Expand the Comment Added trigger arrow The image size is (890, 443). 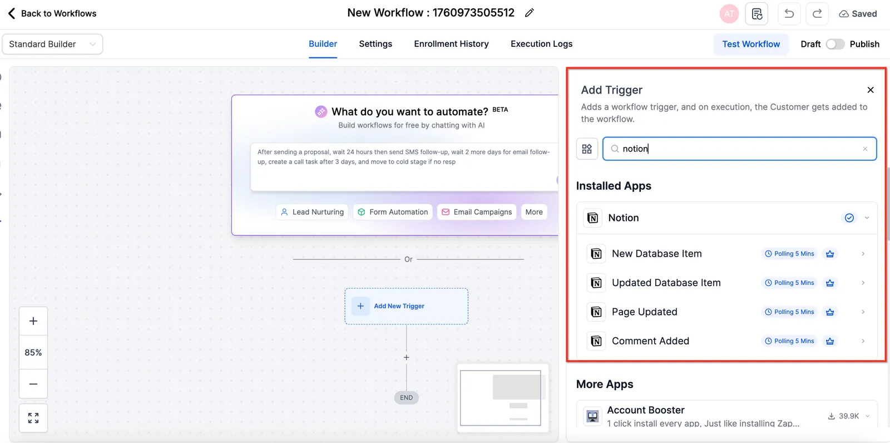pos(863,341)
